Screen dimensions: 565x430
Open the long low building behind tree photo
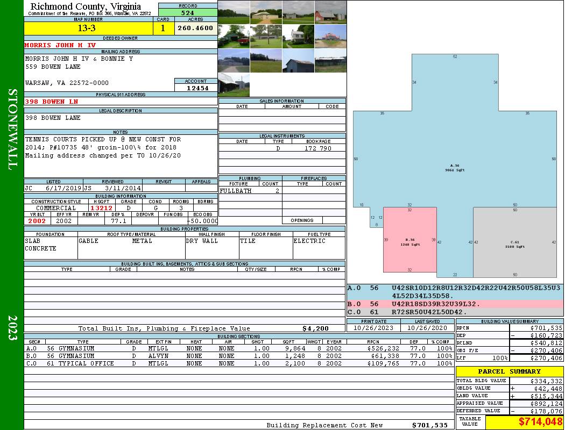point(266,37)
